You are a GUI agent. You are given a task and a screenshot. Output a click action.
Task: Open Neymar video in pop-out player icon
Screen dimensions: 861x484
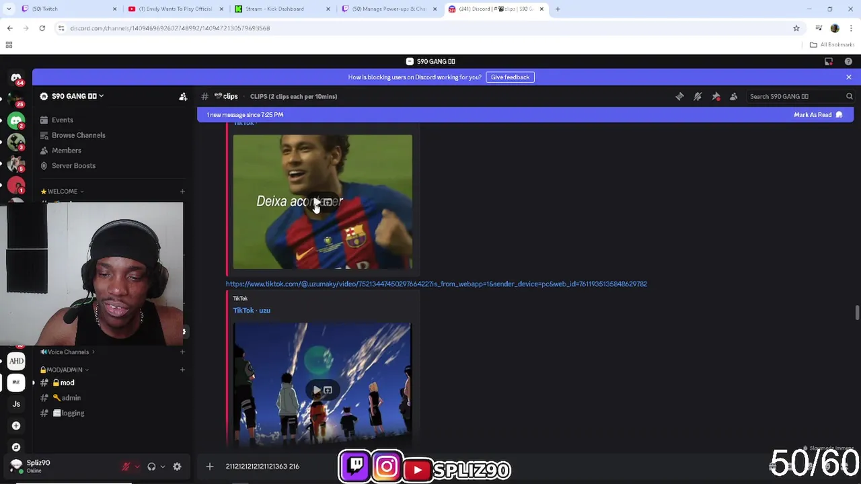[x=328, y=202]
